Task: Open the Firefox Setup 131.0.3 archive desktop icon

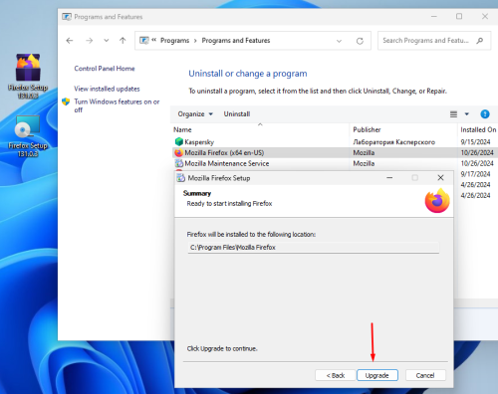Action: [x=28, y=76]
